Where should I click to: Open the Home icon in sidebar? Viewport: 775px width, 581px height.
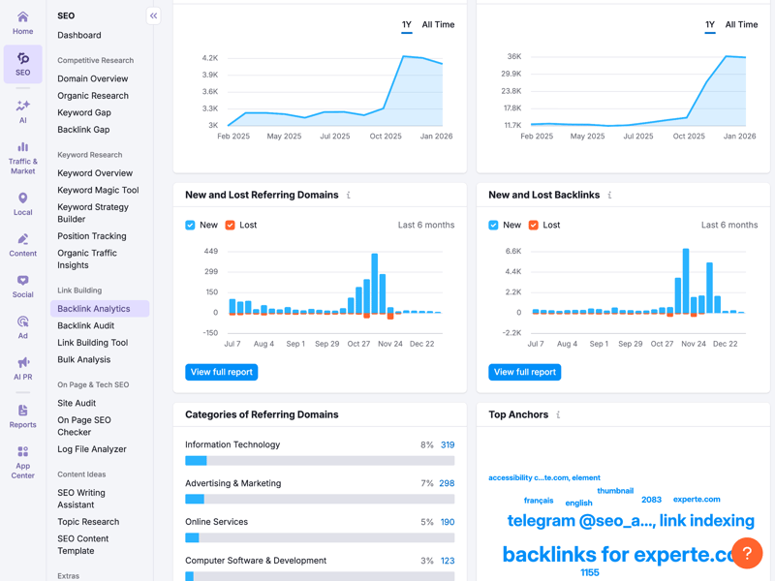coord(22,17)
